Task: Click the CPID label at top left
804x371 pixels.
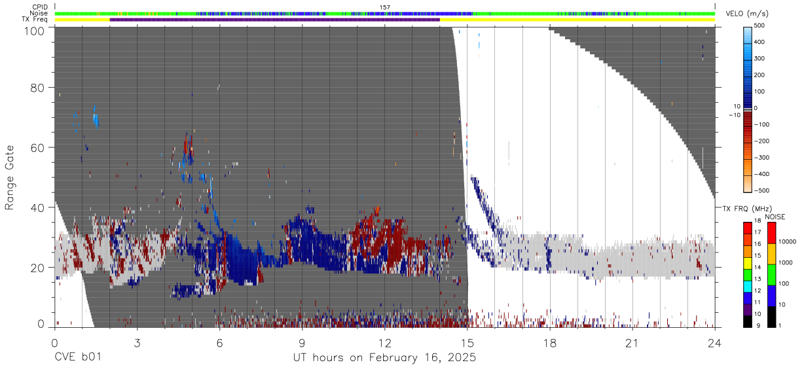Action: (x=41, y=7)
